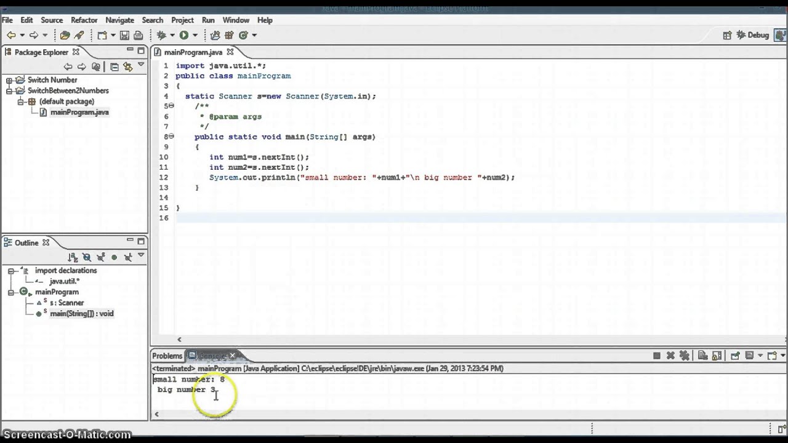The image size is (788, 443).
Task: Click the Open Type folder icon in toolbar
Action: coord(65,35)
